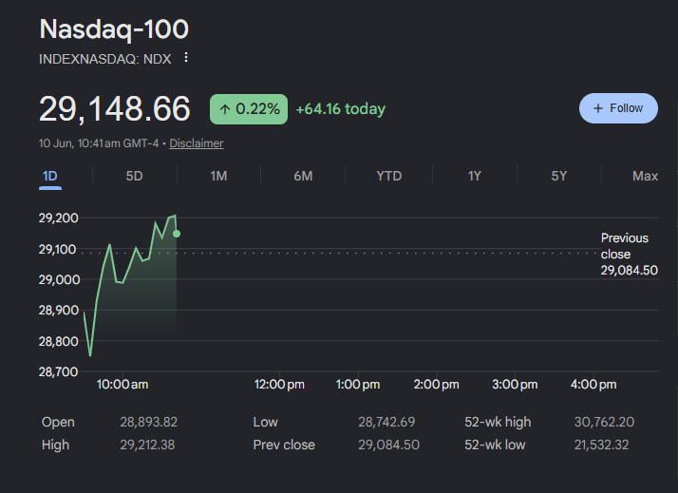Select the 1D chart range tab
Viewport: 678px width, 493px height.
coord(50,176)
